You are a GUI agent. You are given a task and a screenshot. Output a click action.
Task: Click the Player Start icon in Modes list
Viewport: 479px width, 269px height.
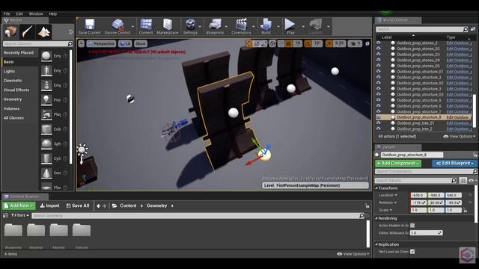pyautogui.click(x=46, y=114)
